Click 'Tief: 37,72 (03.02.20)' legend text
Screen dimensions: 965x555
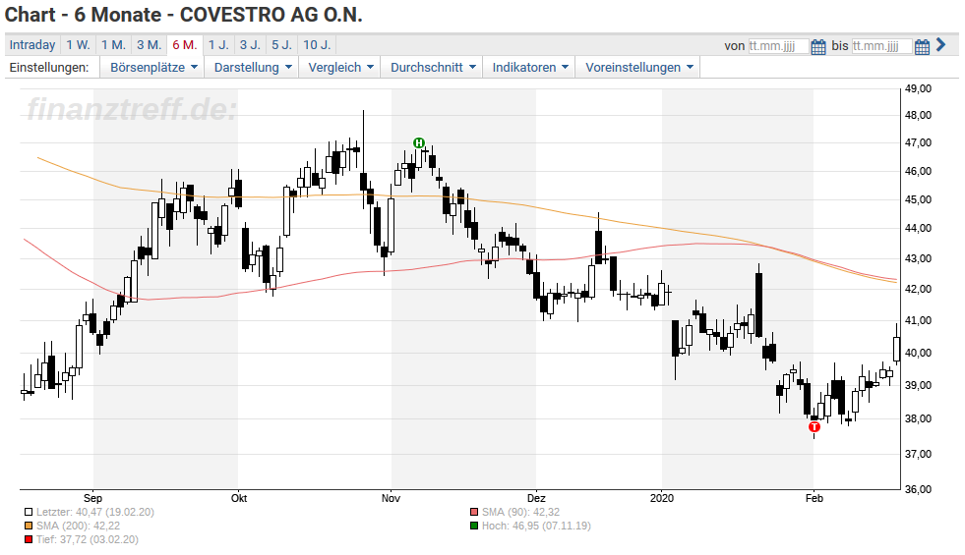[x=88, y=539]
